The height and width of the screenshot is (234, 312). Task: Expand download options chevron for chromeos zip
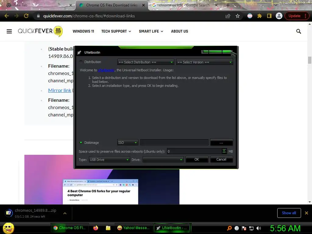pos(65,213)
